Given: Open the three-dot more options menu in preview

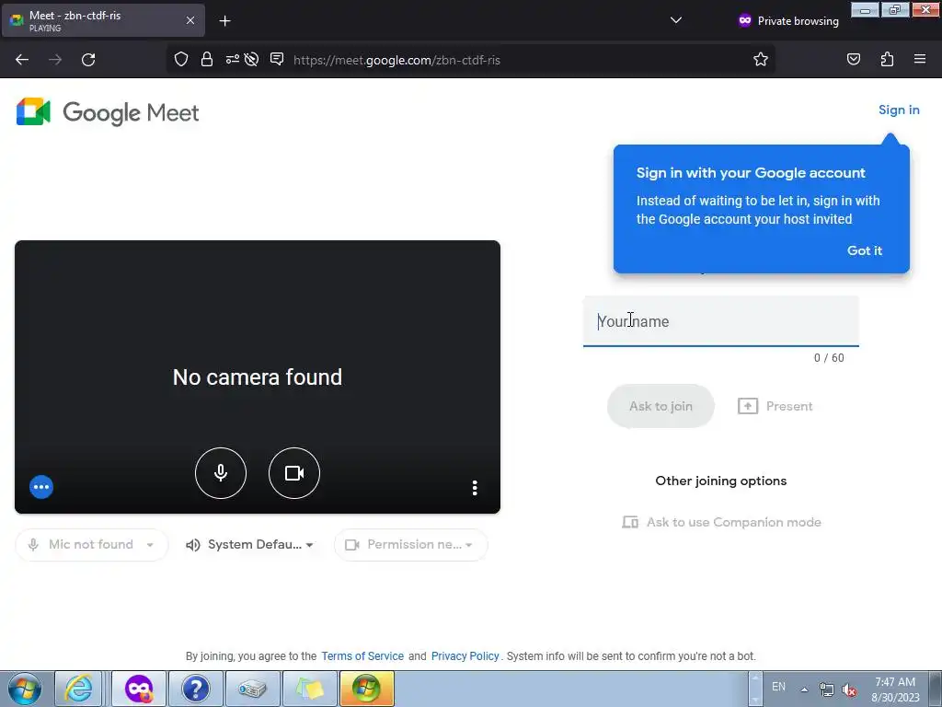Looking at the screenshot, I should 475,488.
